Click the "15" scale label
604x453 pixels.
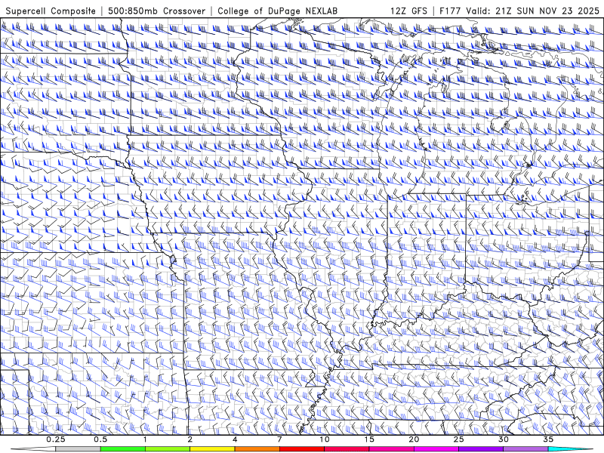coord(369,439)
